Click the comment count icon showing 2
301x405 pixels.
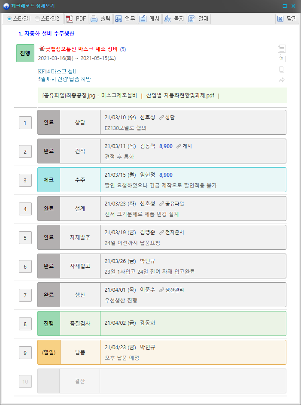click(282, 59)
